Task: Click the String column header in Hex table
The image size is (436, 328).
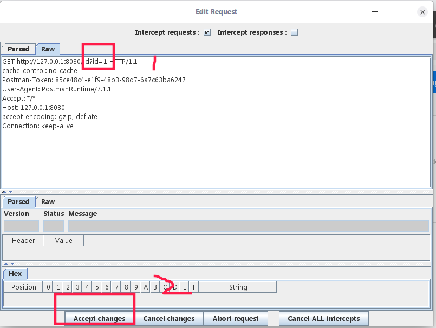Action: coord(238,287)
